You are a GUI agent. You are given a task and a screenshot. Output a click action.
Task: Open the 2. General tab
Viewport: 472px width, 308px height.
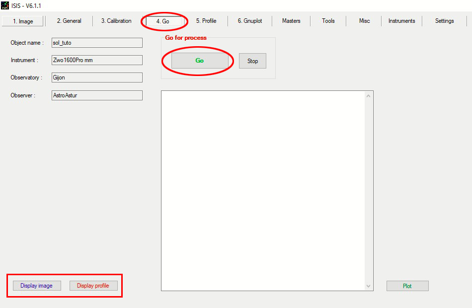tap(69, 21)
